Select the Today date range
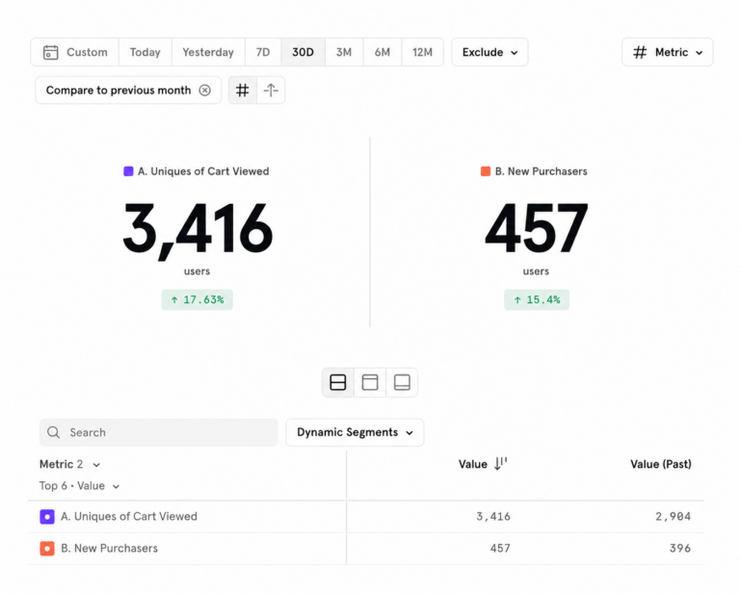The image size is (740, 593). (145, 52)
